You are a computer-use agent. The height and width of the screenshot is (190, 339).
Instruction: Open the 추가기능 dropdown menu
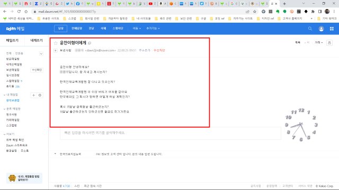(153, 28)
